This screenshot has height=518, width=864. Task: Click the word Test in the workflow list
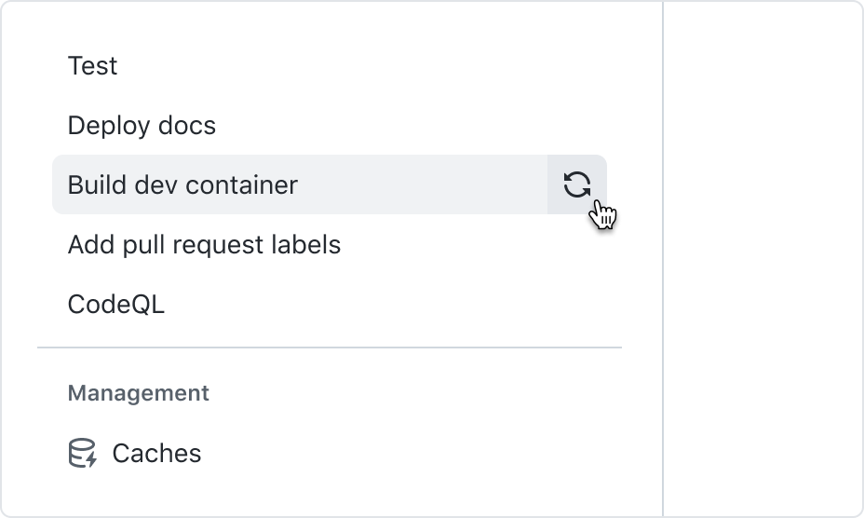[92, 65]
